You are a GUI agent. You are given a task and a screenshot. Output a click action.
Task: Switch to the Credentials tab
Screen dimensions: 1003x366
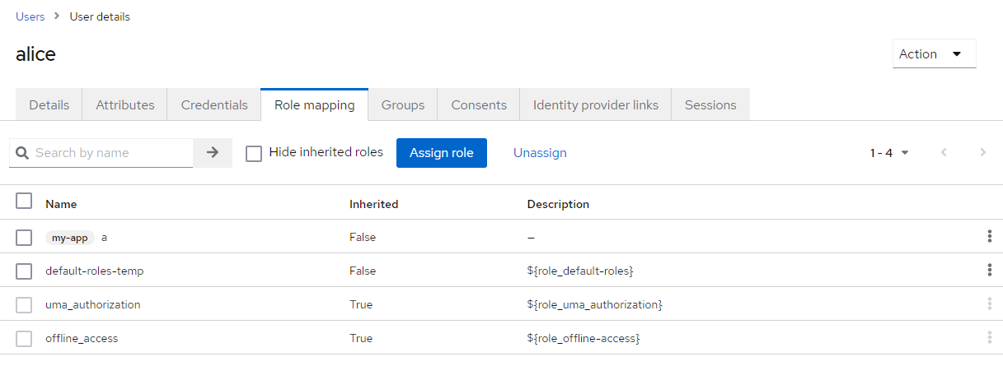tap(214, 104)
